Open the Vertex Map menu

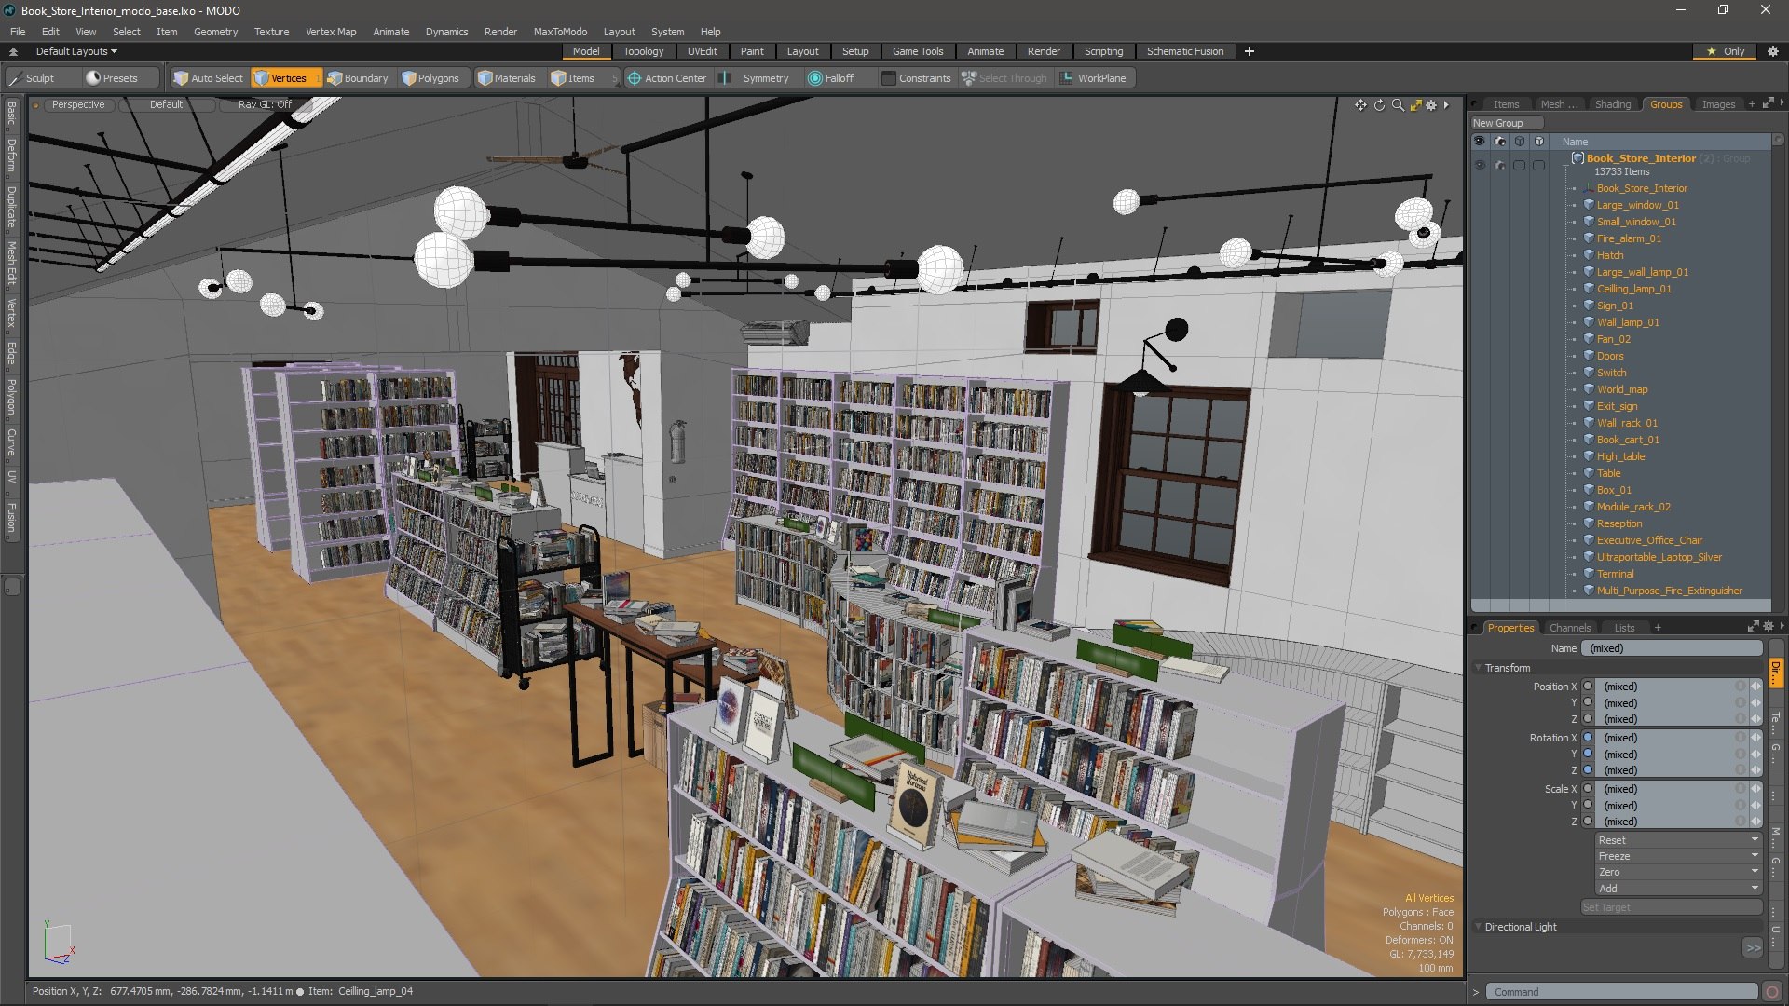pyautogui.click(x=331, y=32)
